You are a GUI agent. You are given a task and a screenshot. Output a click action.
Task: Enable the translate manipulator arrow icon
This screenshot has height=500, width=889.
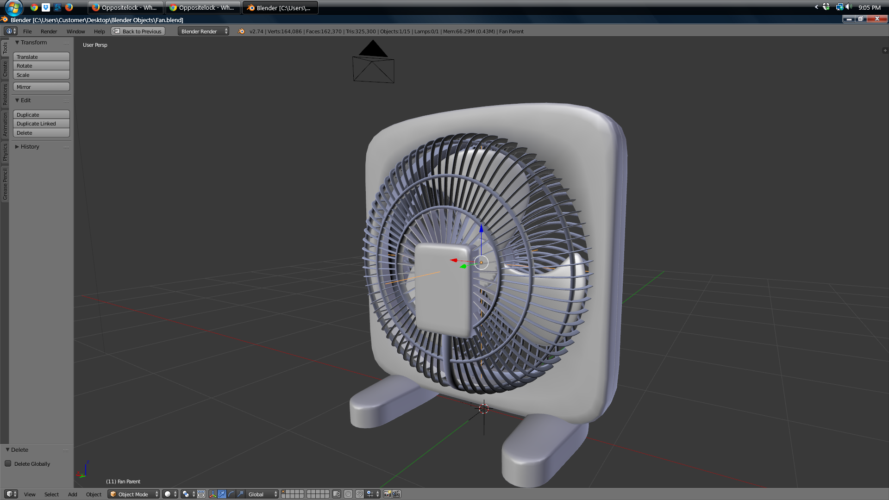(x=222, y=494)
